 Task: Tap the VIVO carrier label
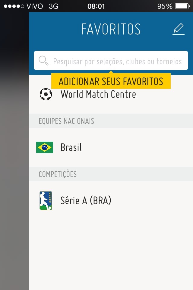[35, 6]
